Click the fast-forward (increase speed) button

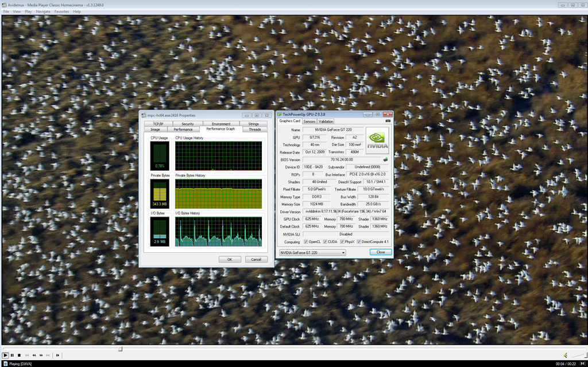tap(41, 356)
